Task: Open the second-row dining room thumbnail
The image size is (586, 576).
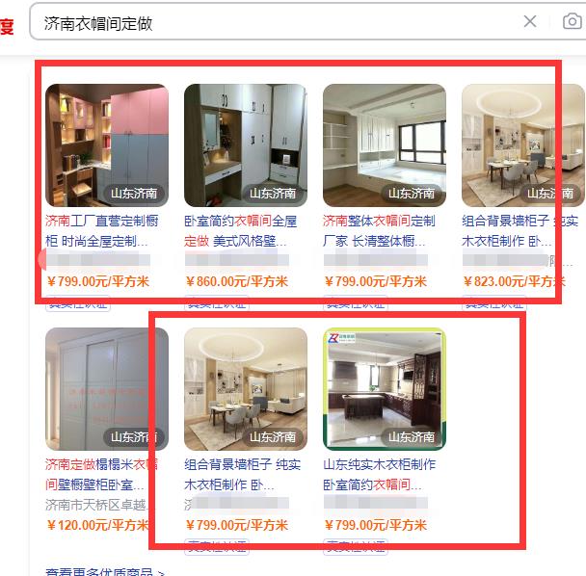Action: coord(246,389)
